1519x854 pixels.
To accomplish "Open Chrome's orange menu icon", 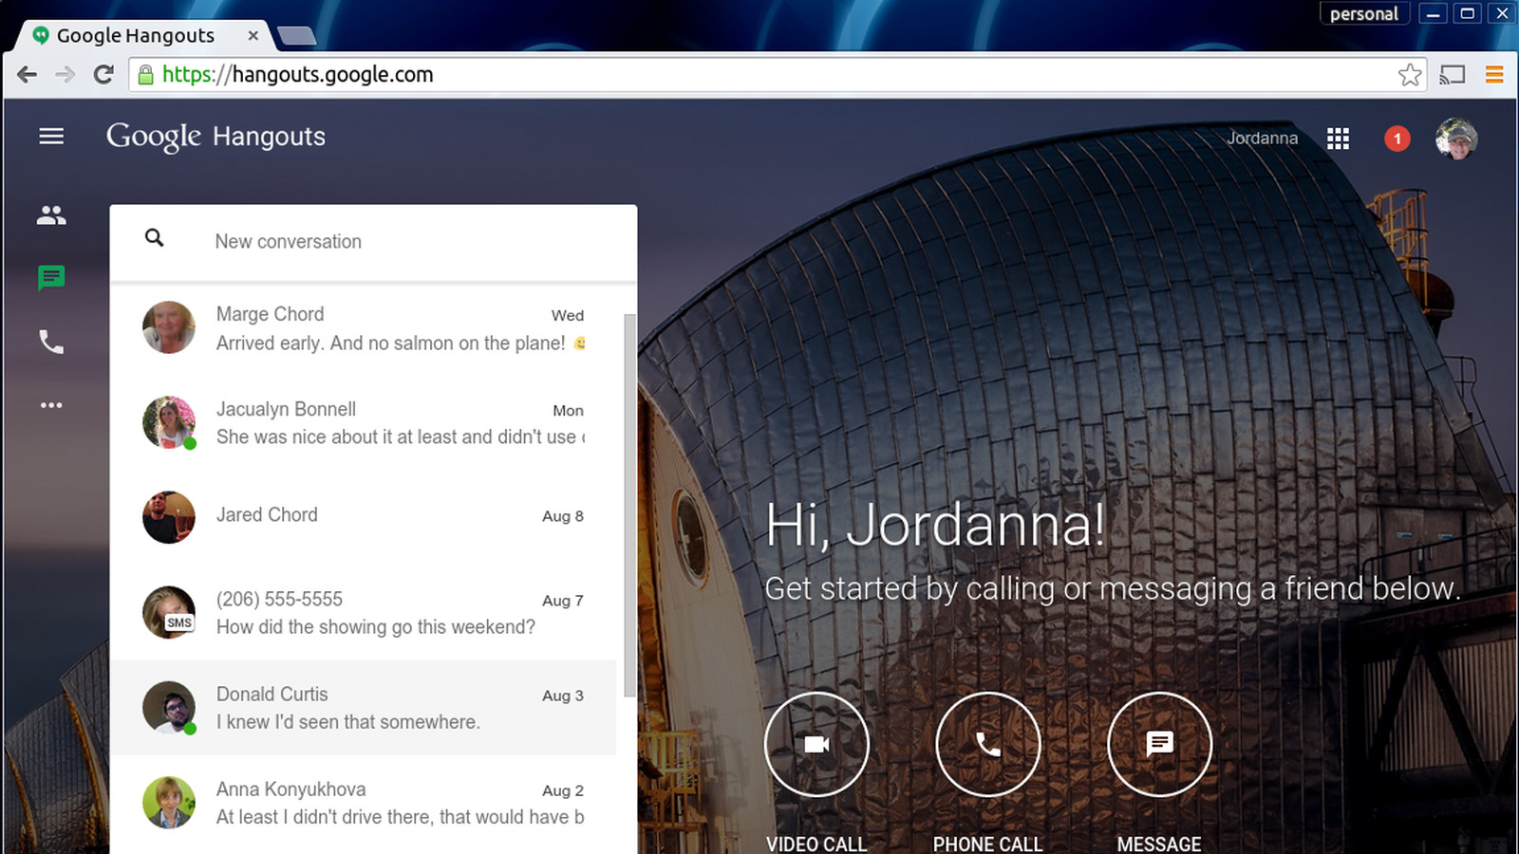I will [1494, 74].
